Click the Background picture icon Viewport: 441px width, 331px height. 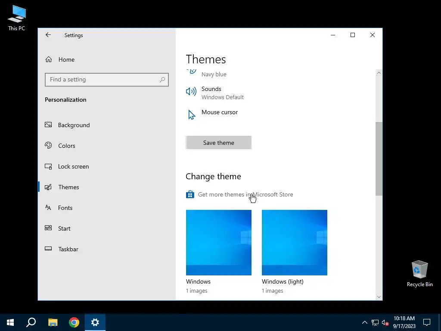pyautogui.click(x=48, y=125)
